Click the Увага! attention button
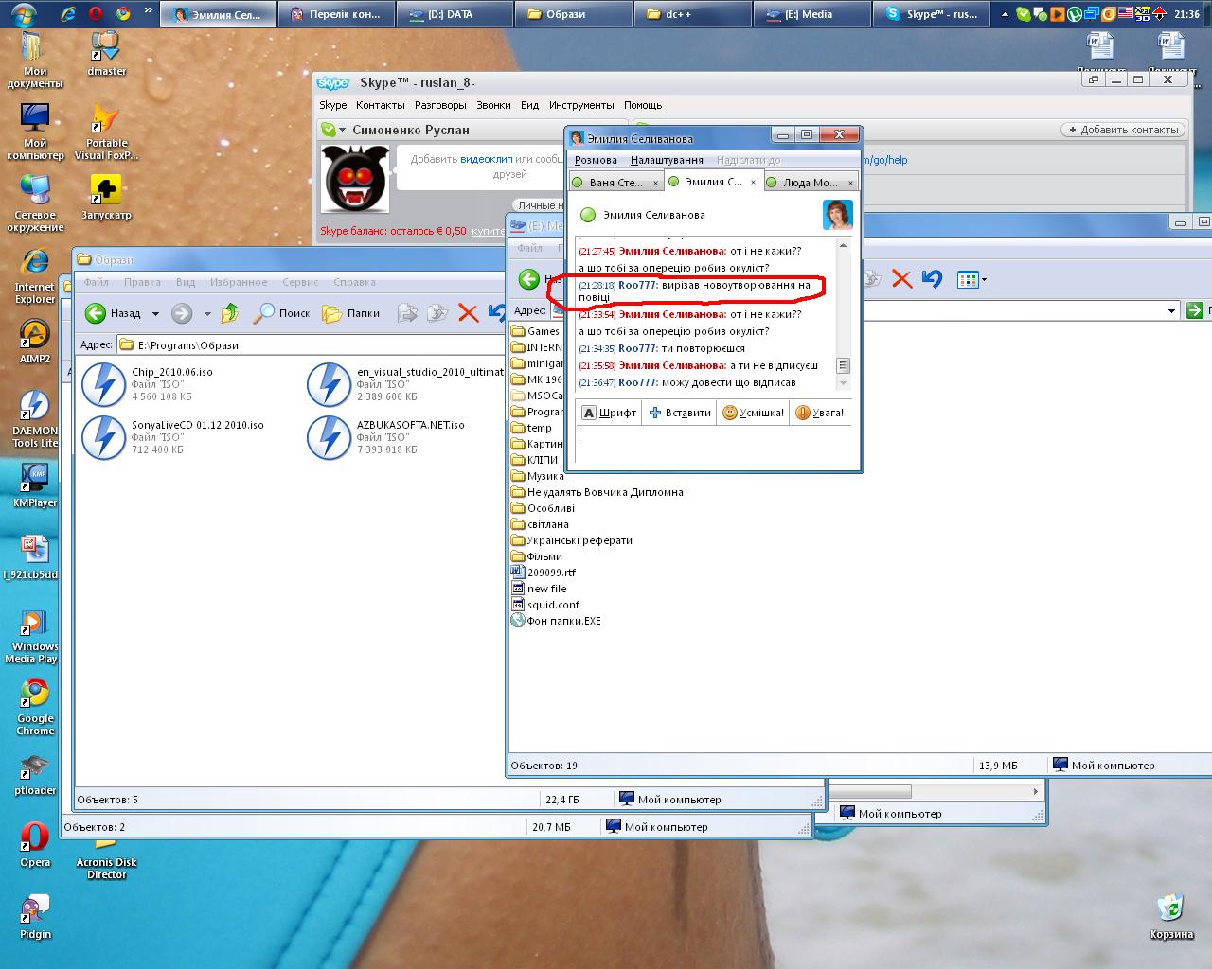Image resolution: width=1212 pixels, height=969 pixels. [x=820, y=413]
